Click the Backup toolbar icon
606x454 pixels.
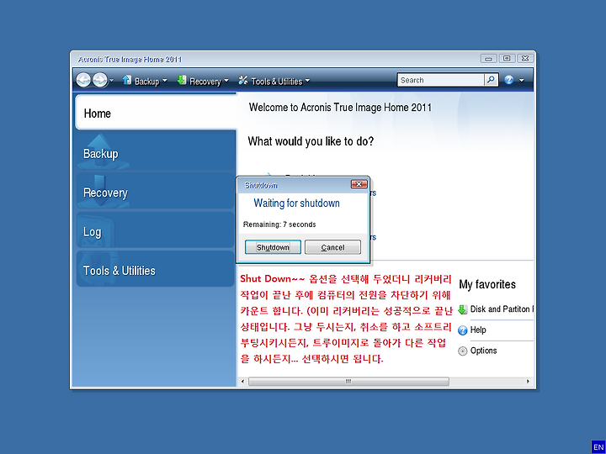pos(127,80)
